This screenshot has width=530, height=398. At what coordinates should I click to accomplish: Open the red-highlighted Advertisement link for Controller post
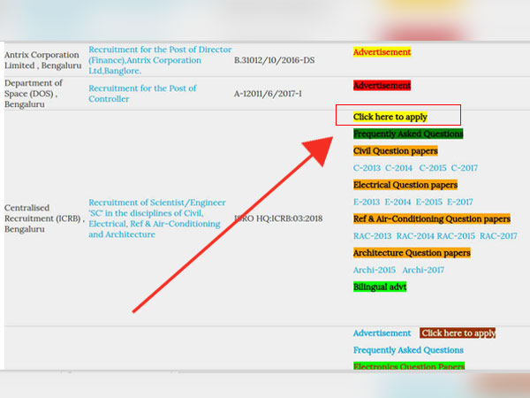382,86
